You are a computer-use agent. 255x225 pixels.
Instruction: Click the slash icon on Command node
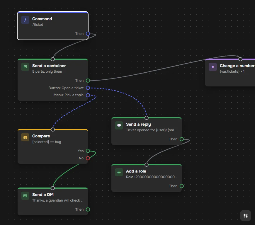[25, 20]
